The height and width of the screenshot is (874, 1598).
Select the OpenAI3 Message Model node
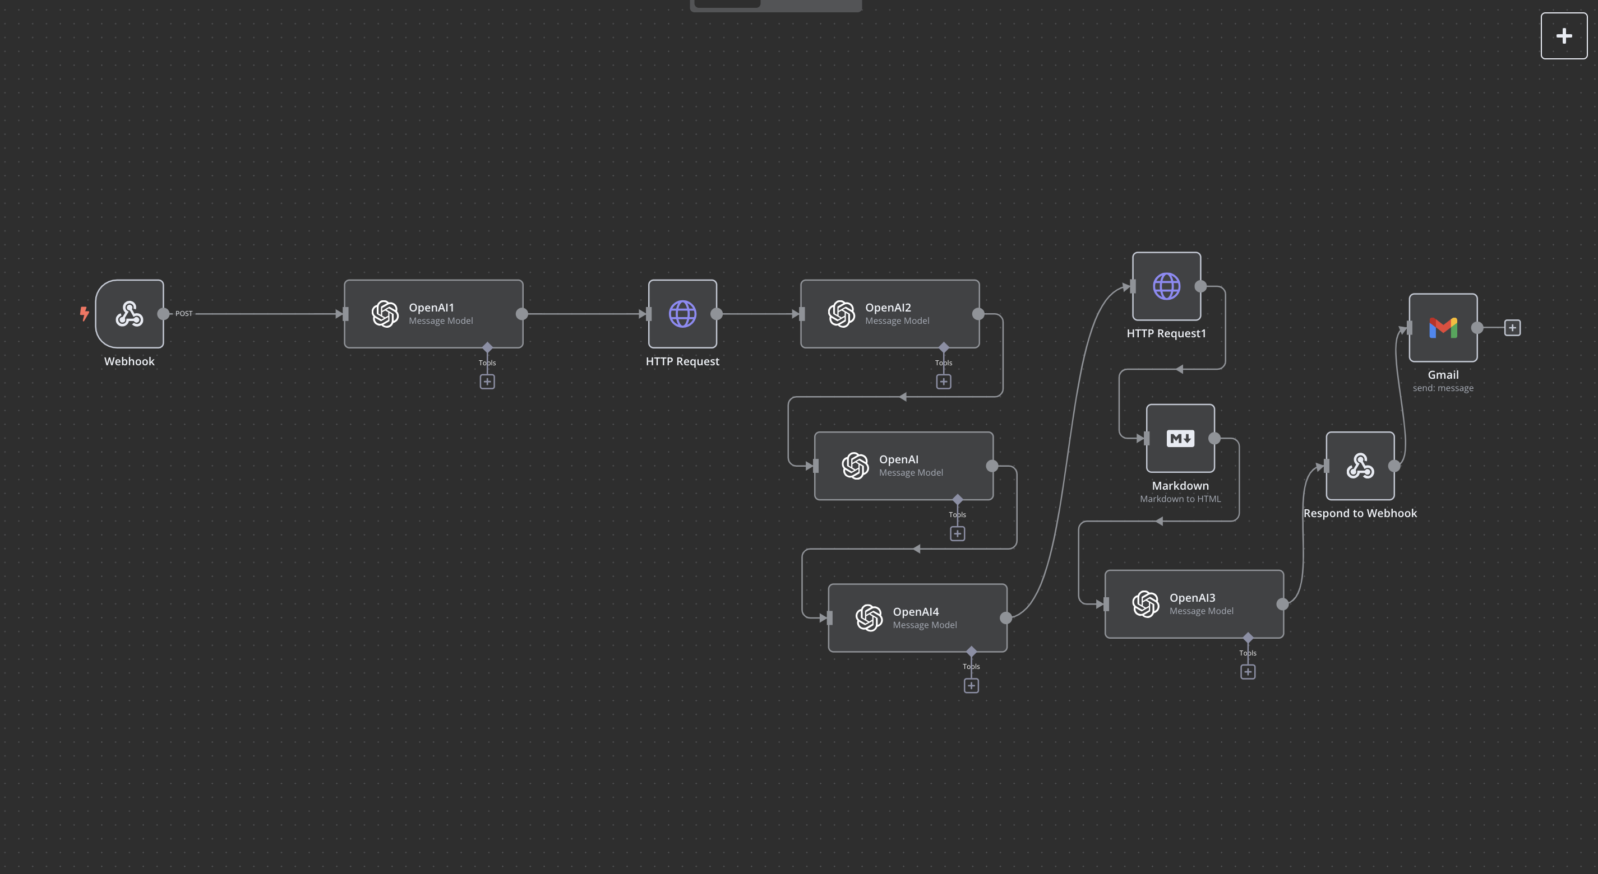coord(1194,604)
